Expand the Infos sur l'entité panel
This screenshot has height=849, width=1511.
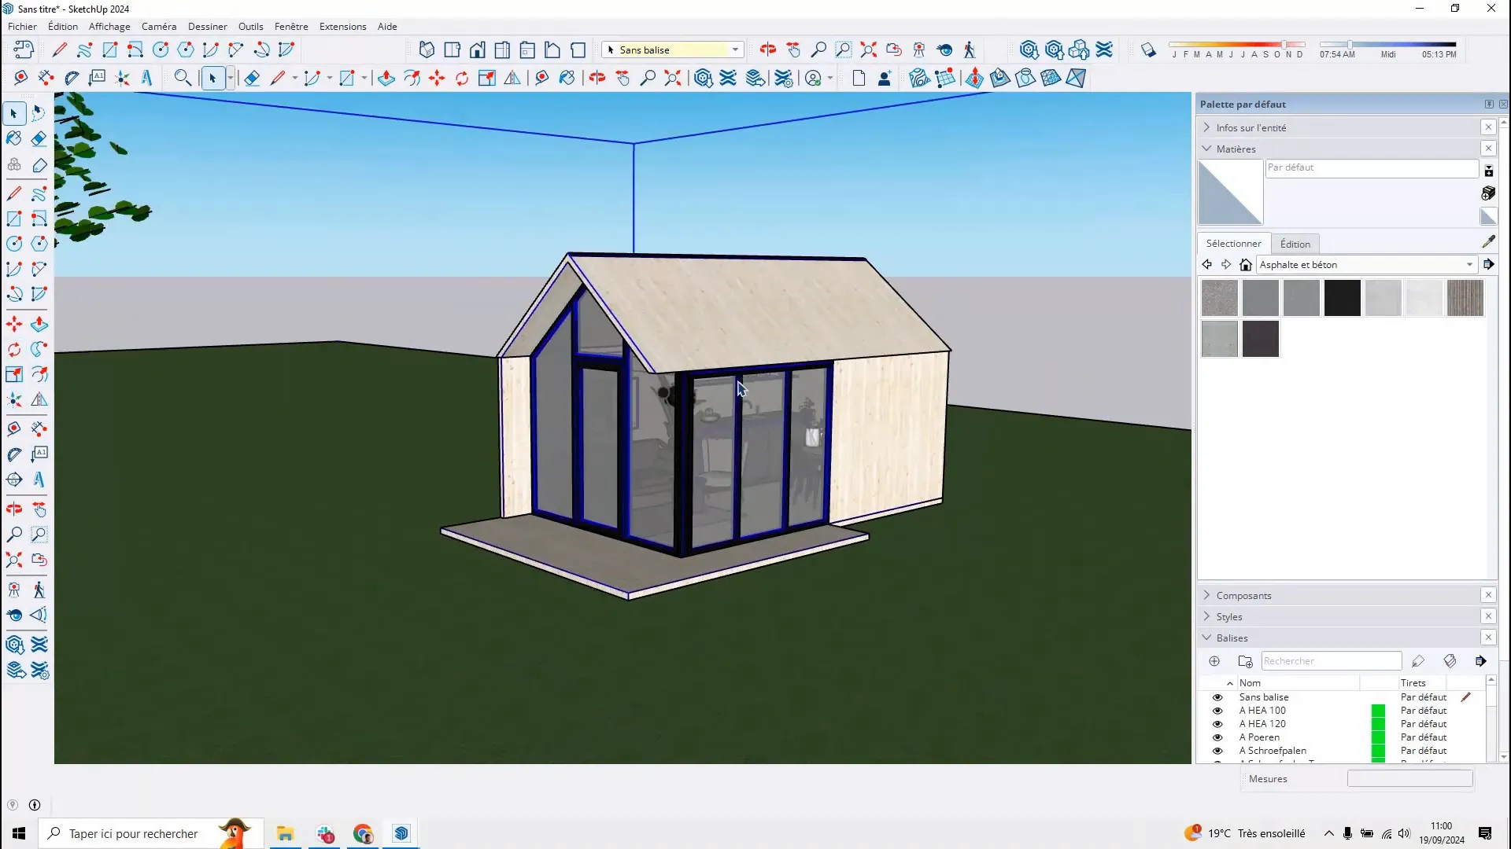pos(1206,127)
